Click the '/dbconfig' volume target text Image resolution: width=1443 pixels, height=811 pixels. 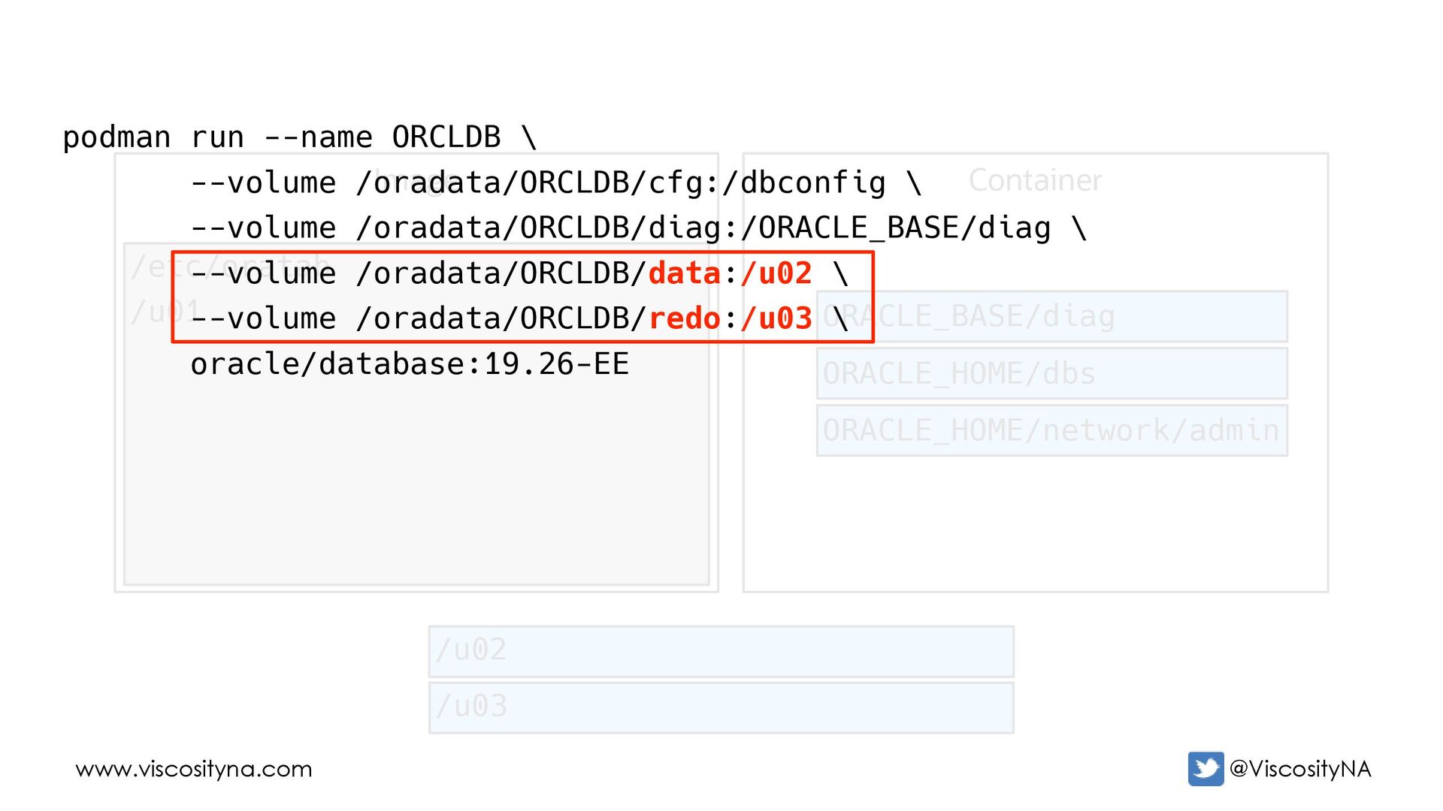pos(804,182)
